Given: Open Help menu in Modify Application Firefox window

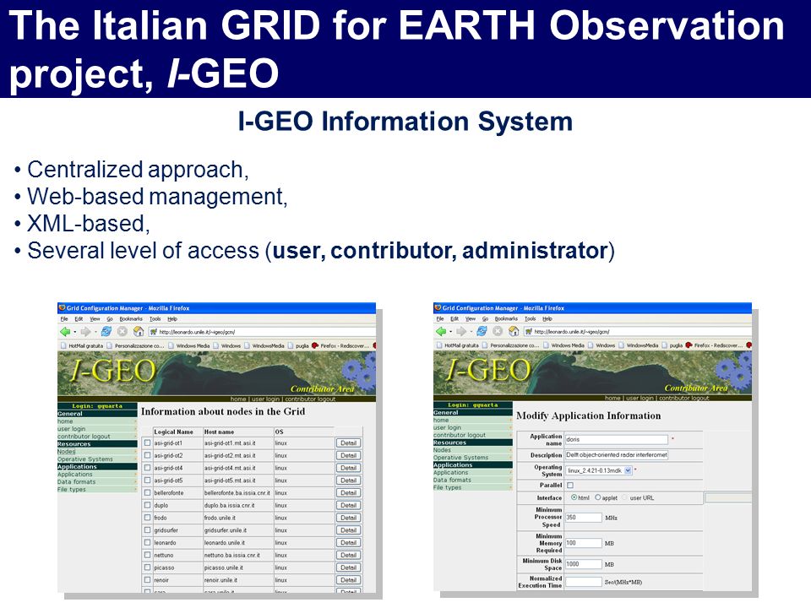Looking at the screenshot, I should click(x=547, y=318).
